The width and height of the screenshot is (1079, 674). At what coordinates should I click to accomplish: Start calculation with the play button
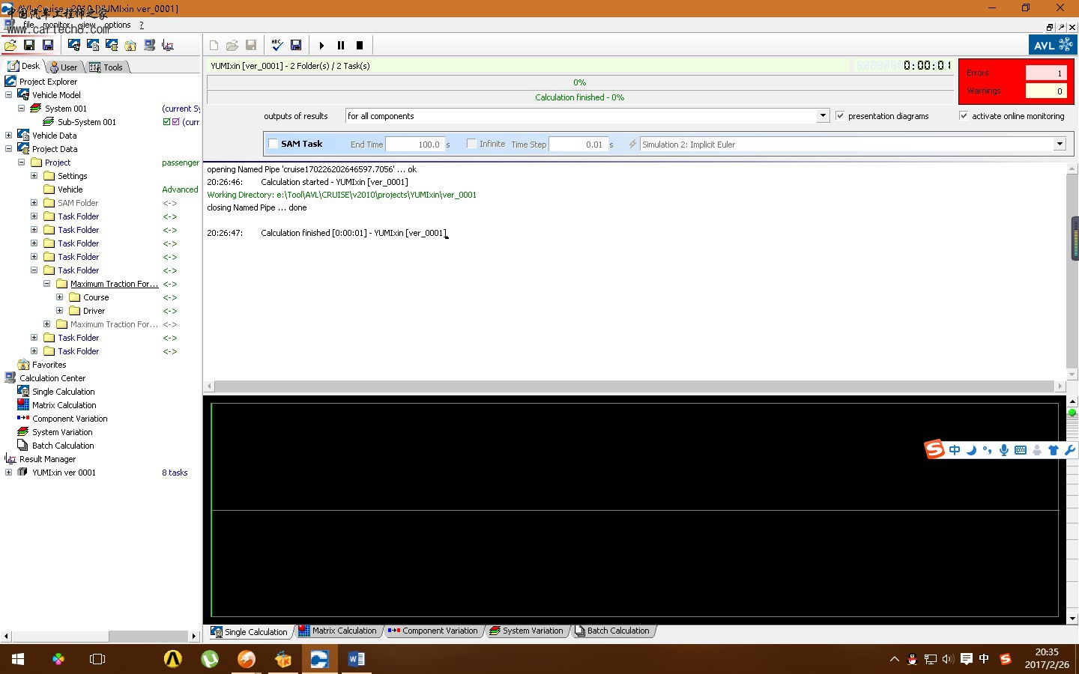click(x=322, y=46)
